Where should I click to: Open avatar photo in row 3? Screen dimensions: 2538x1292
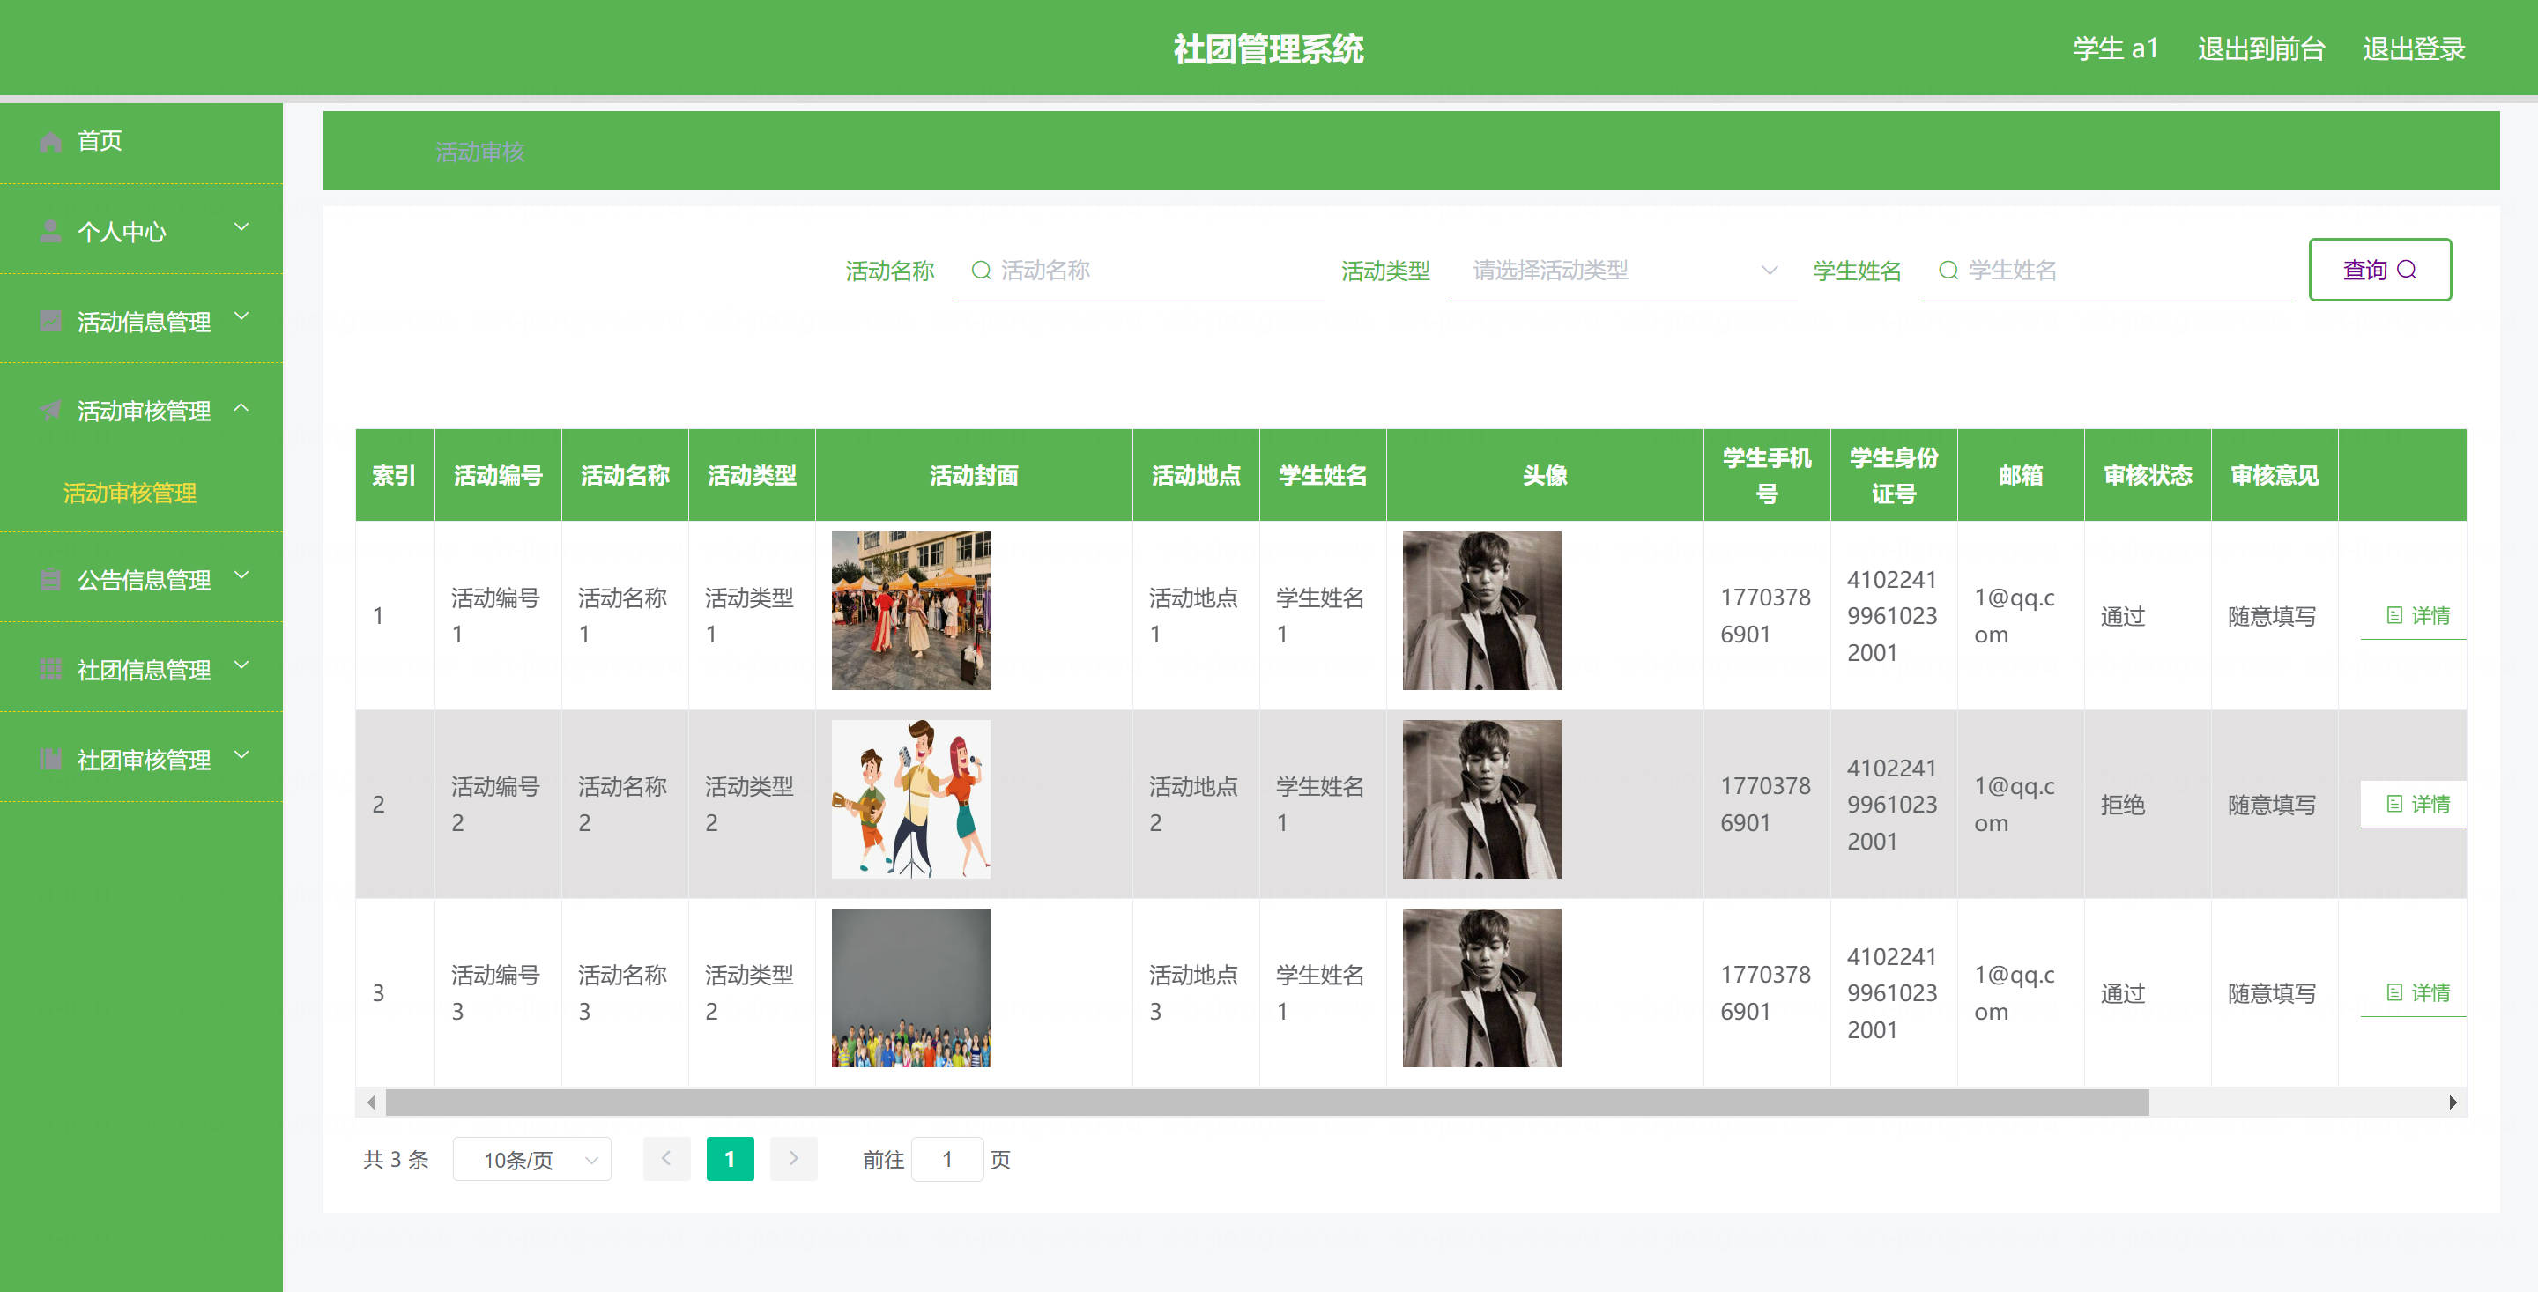[1480, 987]
